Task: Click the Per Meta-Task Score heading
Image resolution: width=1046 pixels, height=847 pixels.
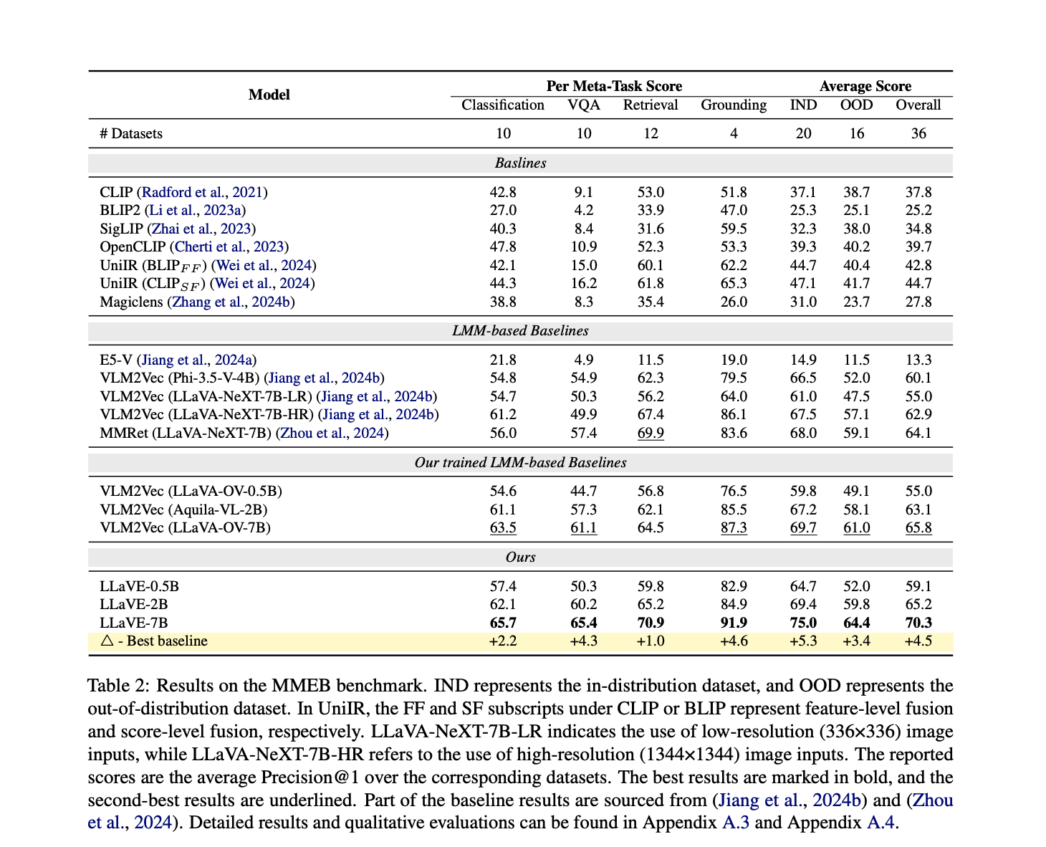Action: tap(614, 86)
